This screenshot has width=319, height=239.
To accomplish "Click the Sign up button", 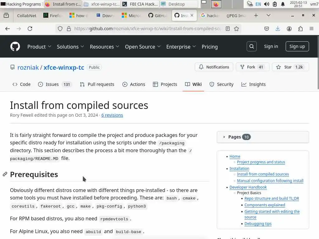I will click(297, 46).
